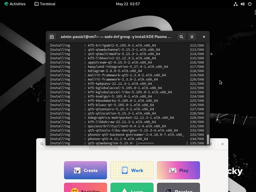
Task: Click the maliit-framework-qt5-2.3.0-2 line
Action: [x=127, y=75]
